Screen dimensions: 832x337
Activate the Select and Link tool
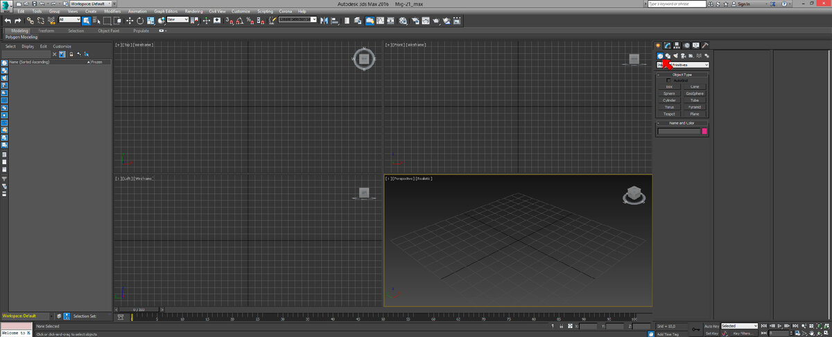[x=31, y=20]
